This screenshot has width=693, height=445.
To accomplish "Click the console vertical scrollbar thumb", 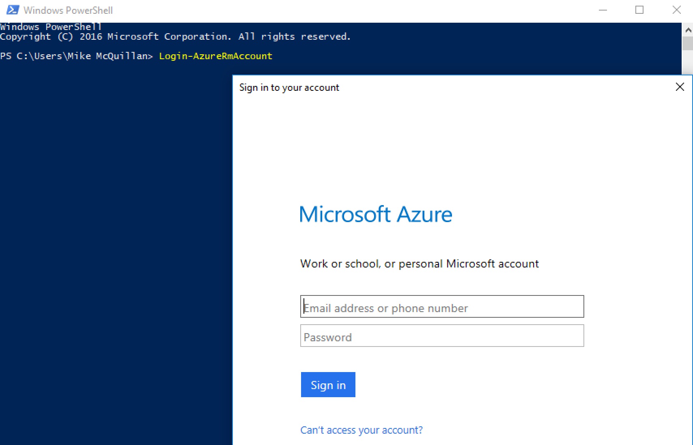I will (x=688, y=43).
